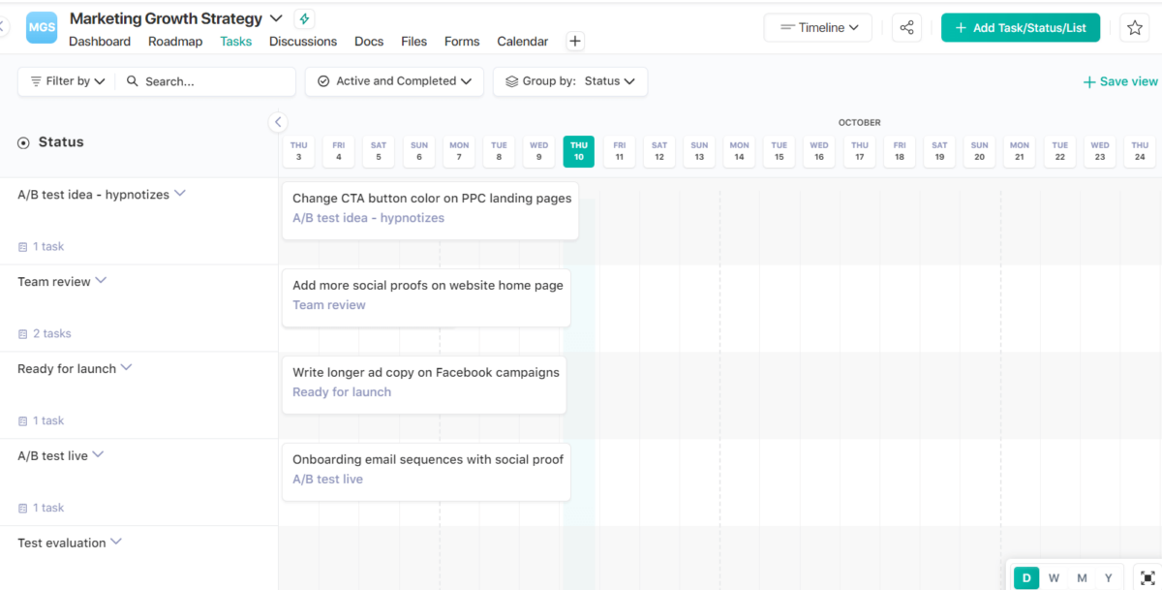Screen dimensions: 1162x590
Task: Switch to the Dashboard tab
Action: 100,41
